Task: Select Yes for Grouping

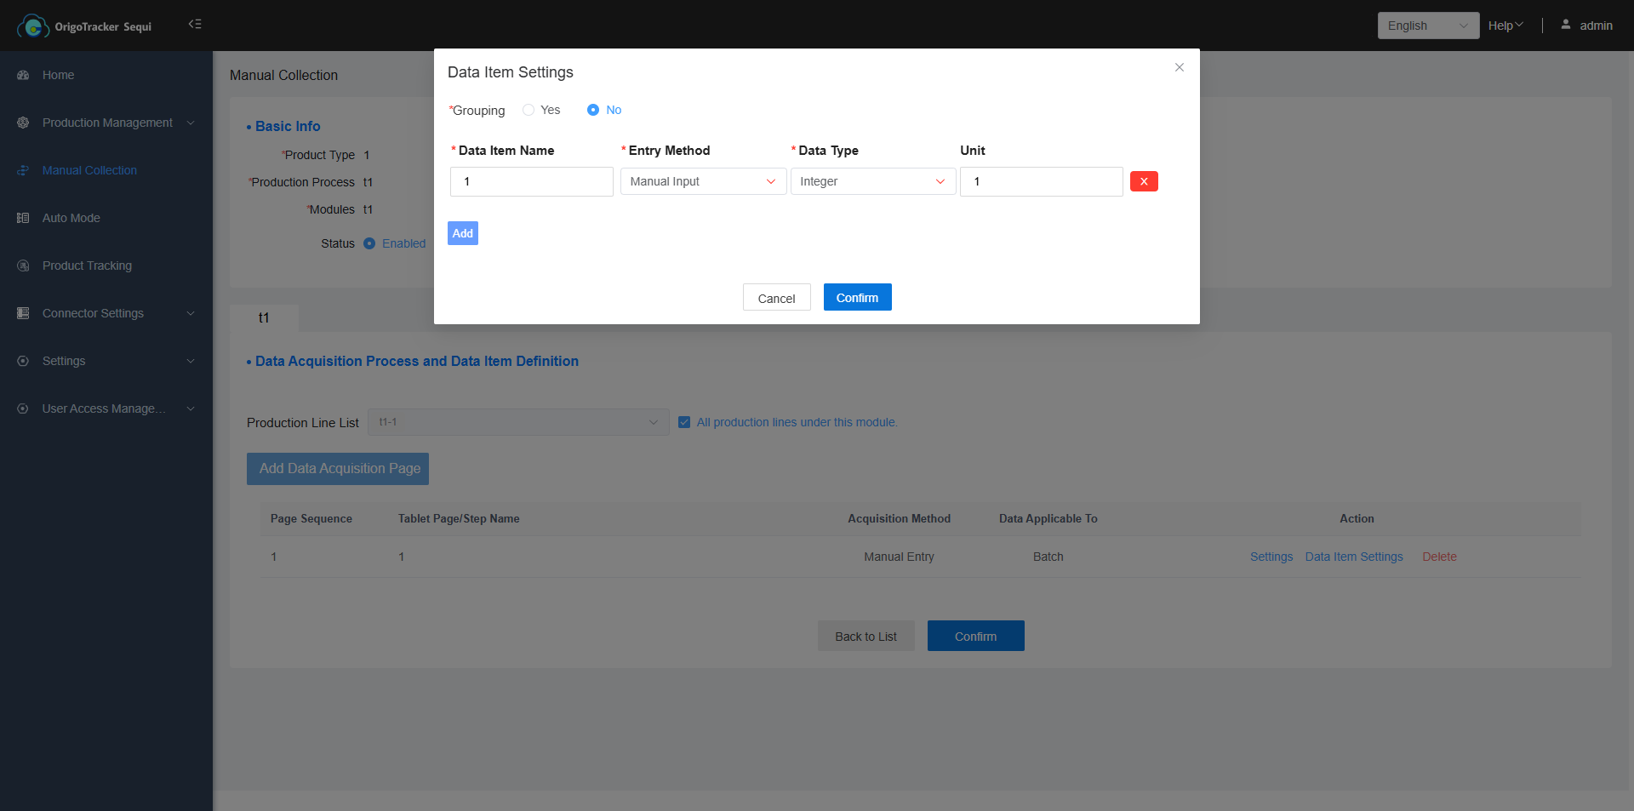Action: 528,110
